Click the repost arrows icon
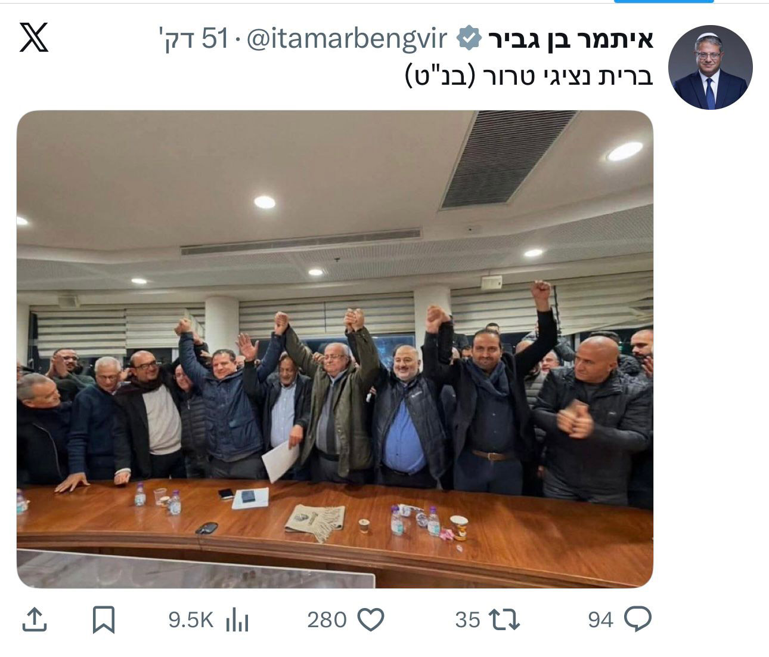This screenshot has width=769, height=657. 504,619
